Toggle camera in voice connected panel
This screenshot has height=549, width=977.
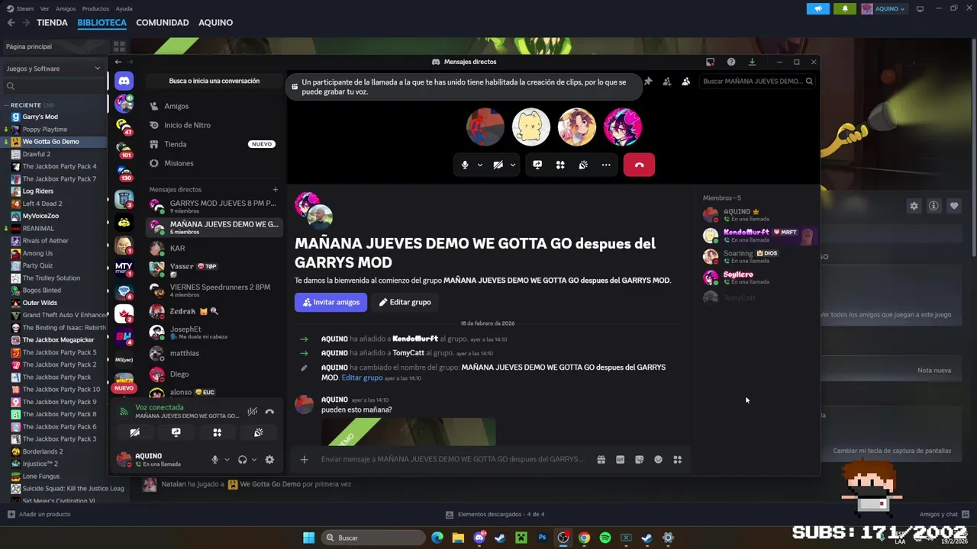134,432
